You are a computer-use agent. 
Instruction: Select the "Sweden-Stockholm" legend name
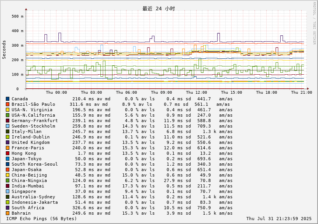point(33,126)
